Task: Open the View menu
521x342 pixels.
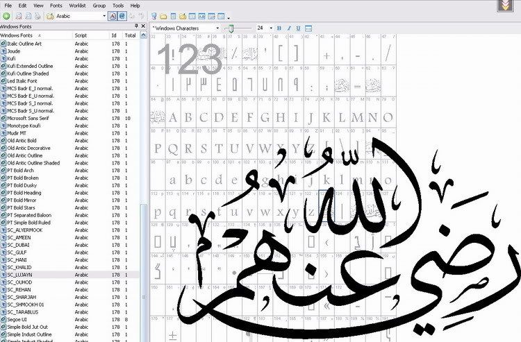Action: (38, 6)
